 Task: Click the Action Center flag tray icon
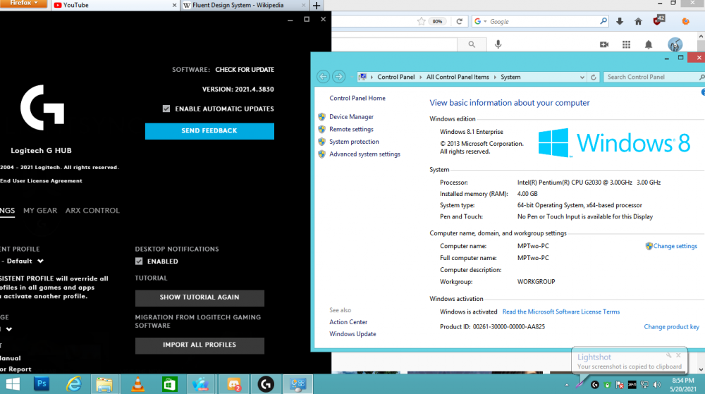pos(620,385)
